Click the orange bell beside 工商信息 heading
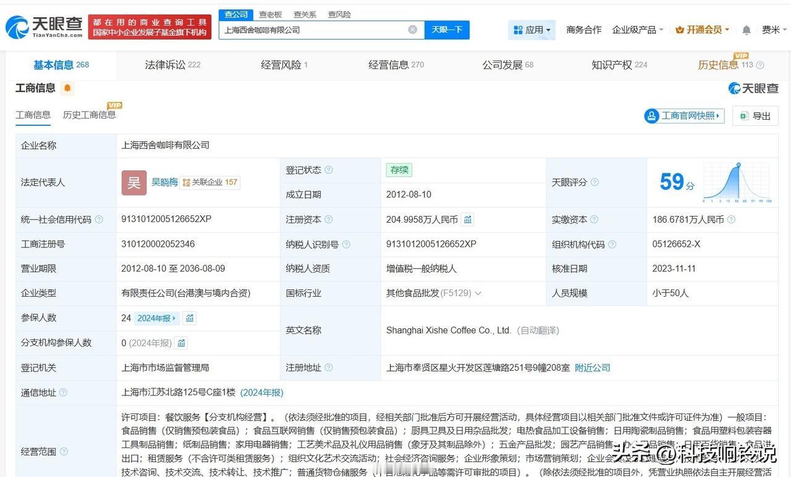Viewport: 791px width, 477px height. [x=67, y=88]
